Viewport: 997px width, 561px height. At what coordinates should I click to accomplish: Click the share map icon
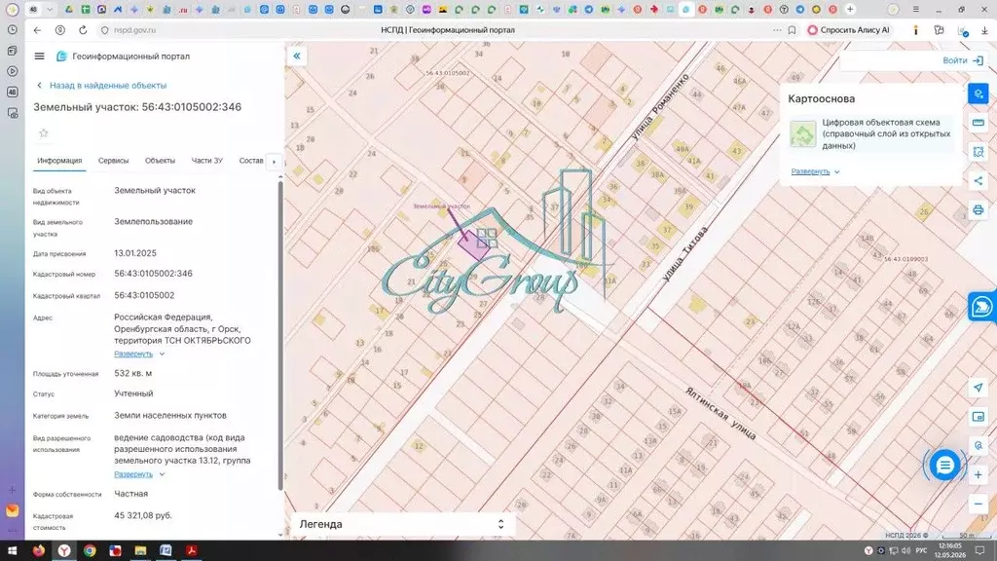pyautogui.click(x=978, y=180)
